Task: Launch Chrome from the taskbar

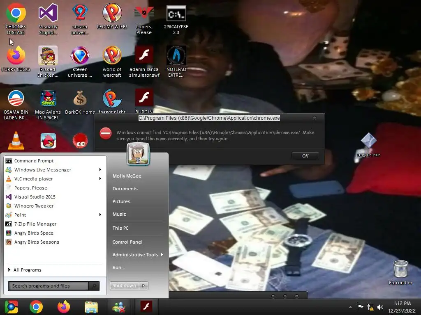Action: click(x=36, y=307)
